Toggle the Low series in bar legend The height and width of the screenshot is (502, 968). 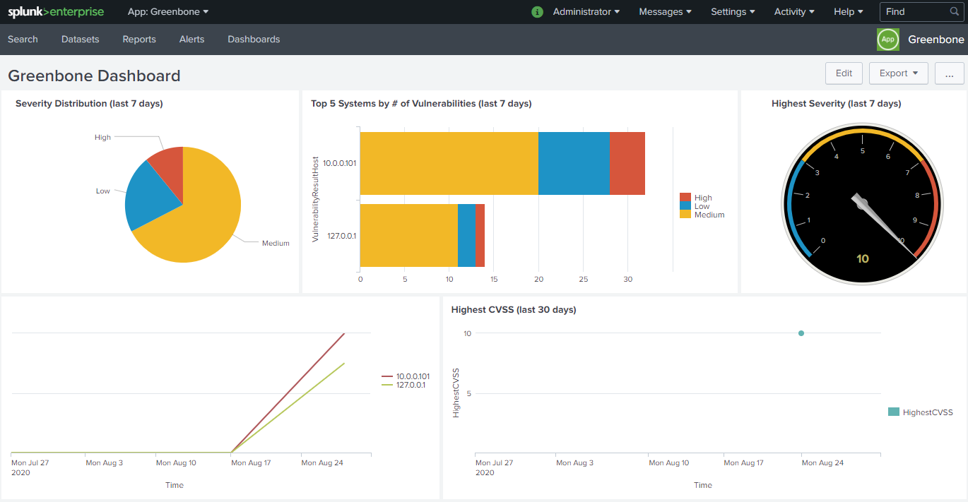tap(701, 206)
